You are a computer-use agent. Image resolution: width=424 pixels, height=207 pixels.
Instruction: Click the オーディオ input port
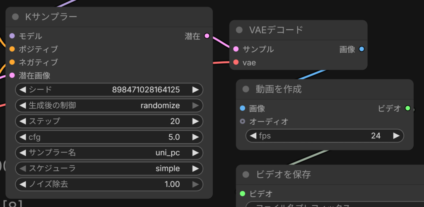(243, 121)
